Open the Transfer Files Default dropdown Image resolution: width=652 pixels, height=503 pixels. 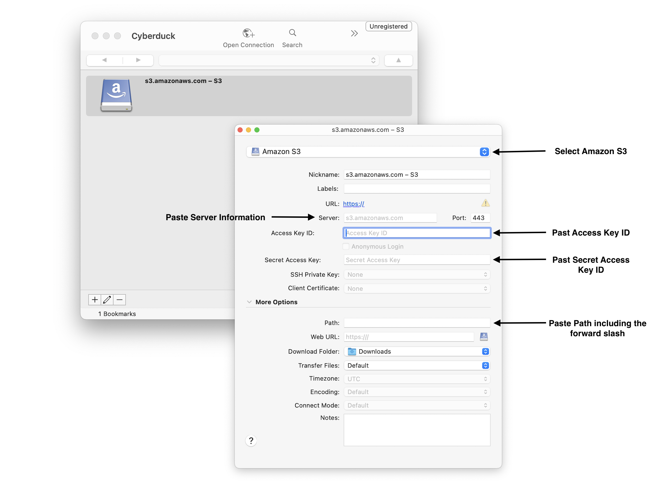pyautogui.click(x=417, y=365)
